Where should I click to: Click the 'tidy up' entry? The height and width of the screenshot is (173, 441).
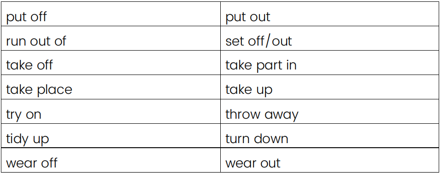pyautogui.click(x=27, y=139)
